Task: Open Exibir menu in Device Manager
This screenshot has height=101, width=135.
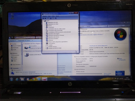Action: (x=53, y=16)
